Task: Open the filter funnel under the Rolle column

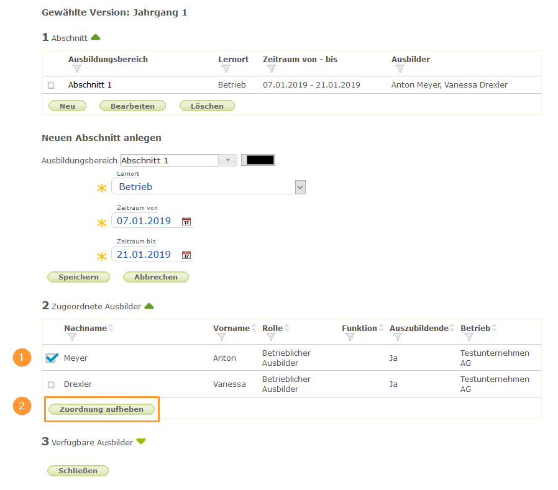Action: pyautogui.click(x=270, y=337)
